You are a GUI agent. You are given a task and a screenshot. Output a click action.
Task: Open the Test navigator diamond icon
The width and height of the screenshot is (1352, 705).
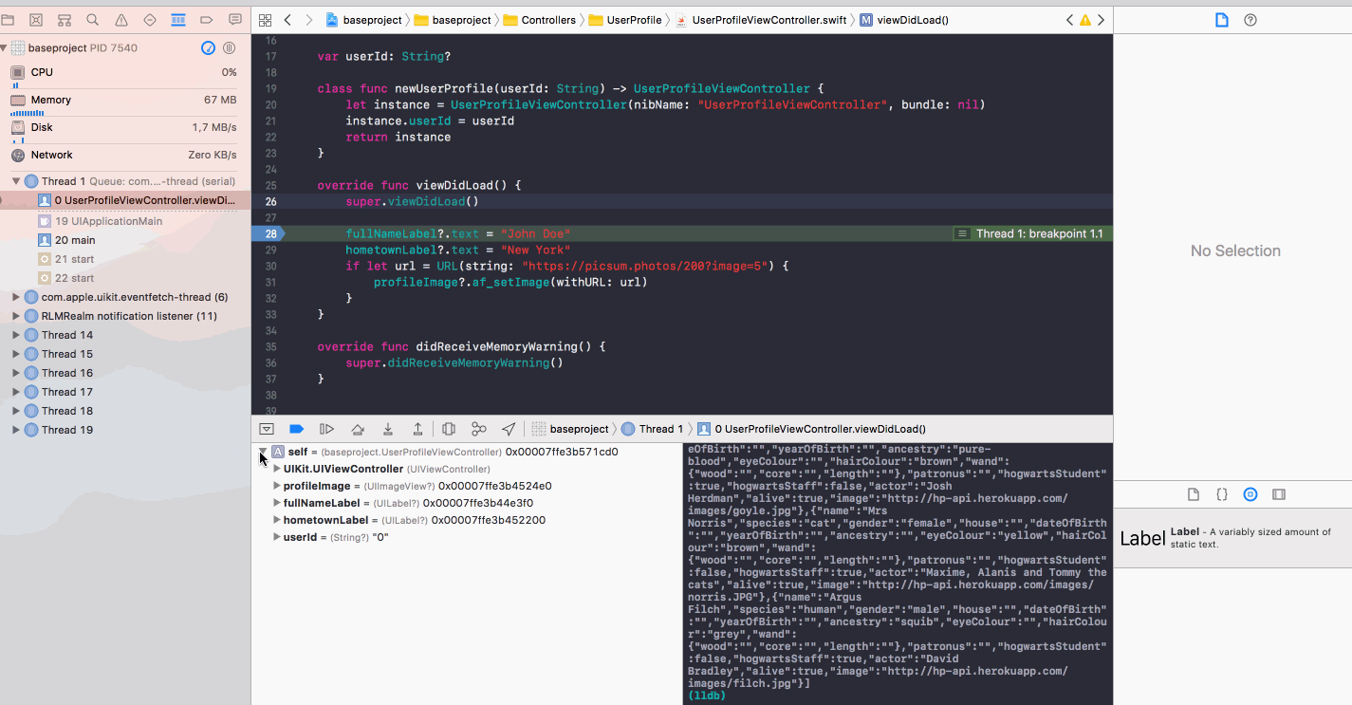(150, 19)
